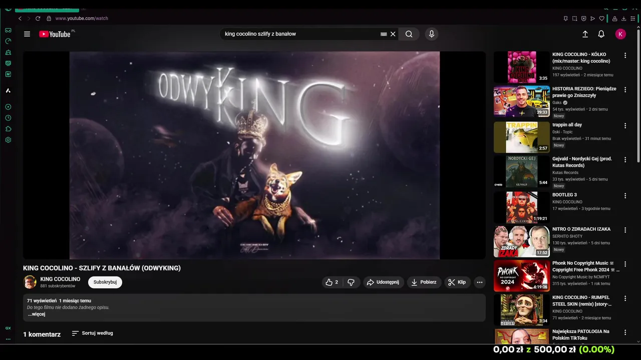Open the Phonk No Copyright 2024 thumbnail
This screenshot has width=641, height=360.
tap(522, 275)
